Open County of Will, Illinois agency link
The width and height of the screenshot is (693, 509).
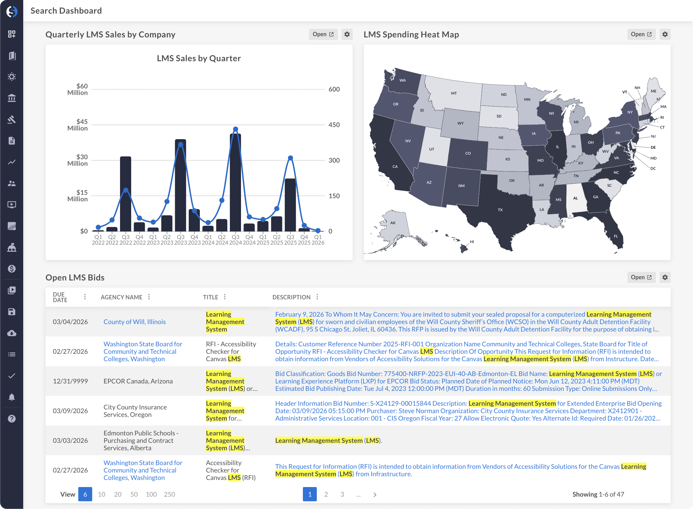(x=135, y=322)
